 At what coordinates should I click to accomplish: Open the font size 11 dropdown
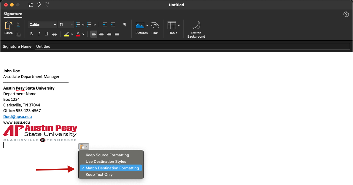tap(66, 25)
